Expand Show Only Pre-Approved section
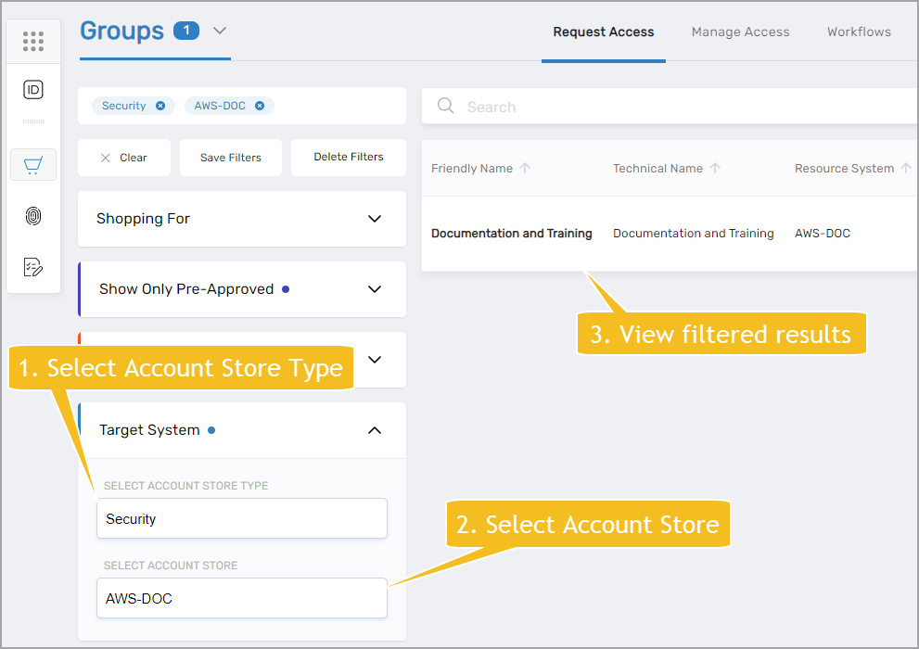 click(x=375, y=289)
